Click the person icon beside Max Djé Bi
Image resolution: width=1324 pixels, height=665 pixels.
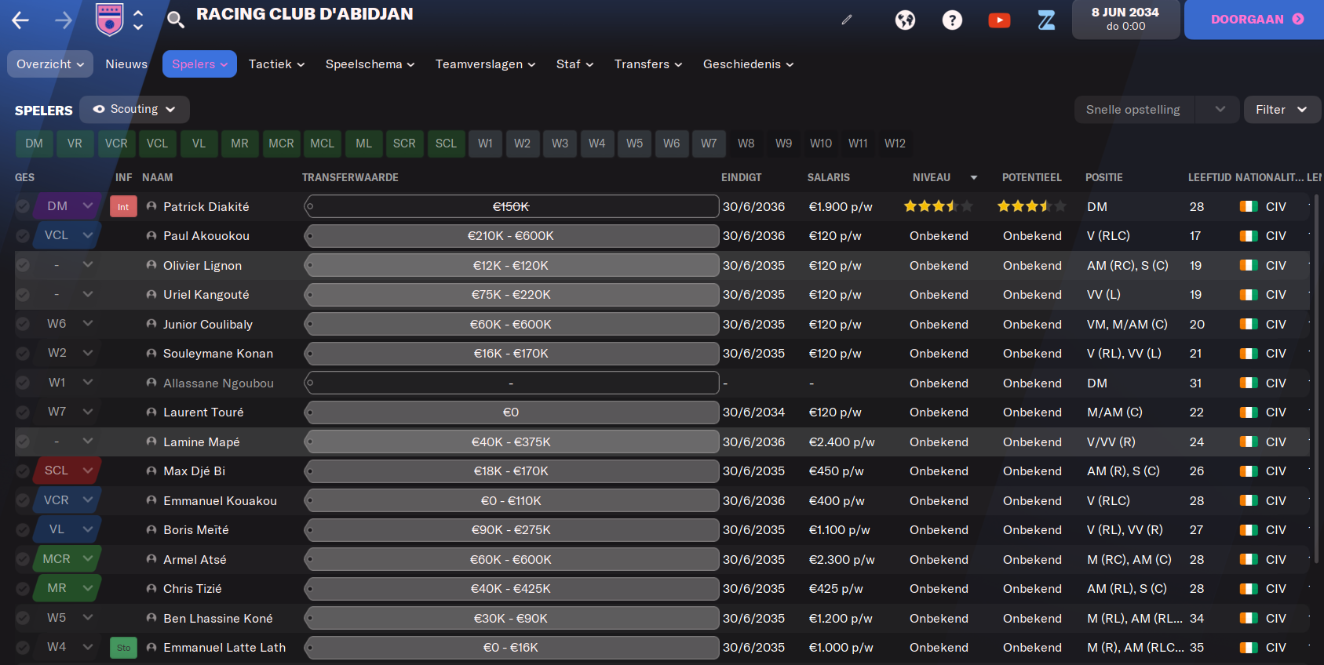(151, 471)
